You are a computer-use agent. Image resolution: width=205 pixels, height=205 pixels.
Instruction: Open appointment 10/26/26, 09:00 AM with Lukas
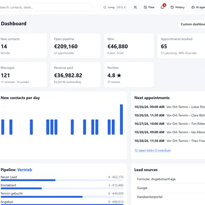(170, 107)
